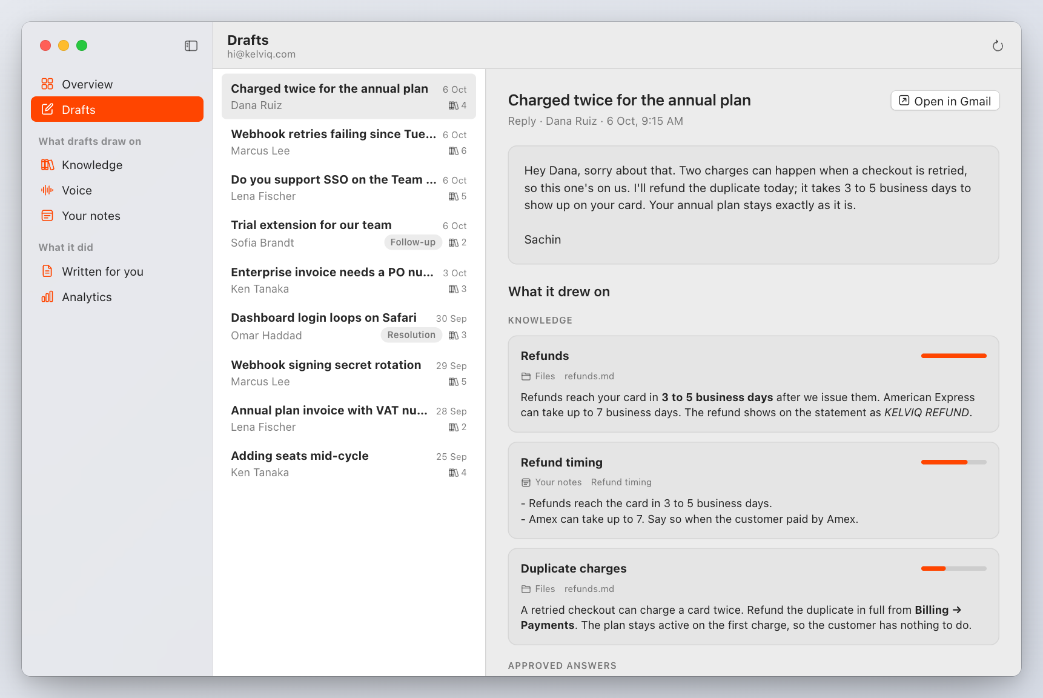1043x698 pixels.
Task: Click the Analytics bar chart icon
Action: [x=47, y=297]
